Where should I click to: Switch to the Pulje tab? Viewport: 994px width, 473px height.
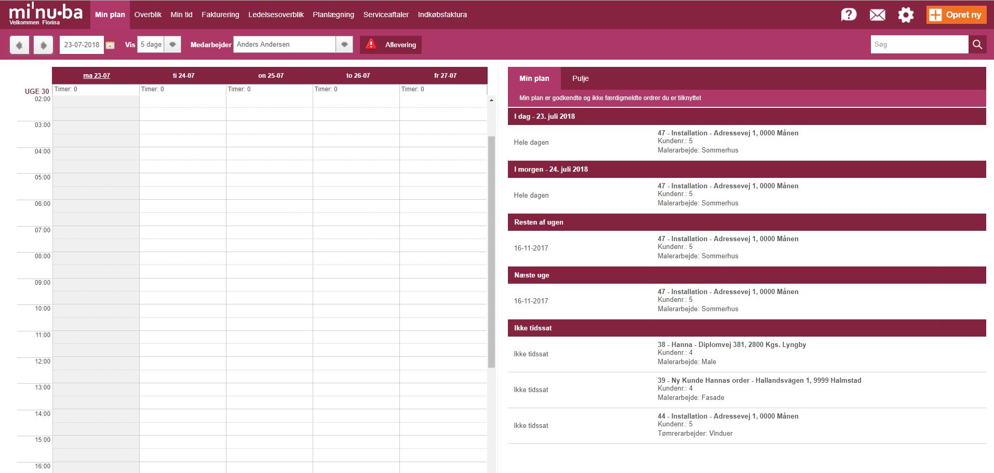[x=580, y=78]
